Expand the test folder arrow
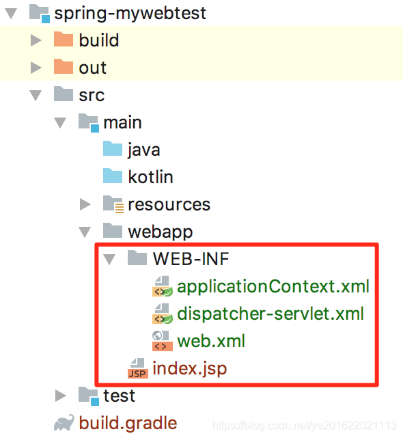403x438 pixels. coord(61,396)
